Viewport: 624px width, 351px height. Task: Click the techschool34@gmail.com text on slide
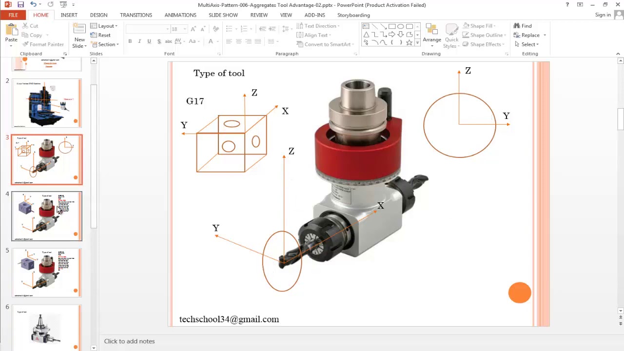229,319
